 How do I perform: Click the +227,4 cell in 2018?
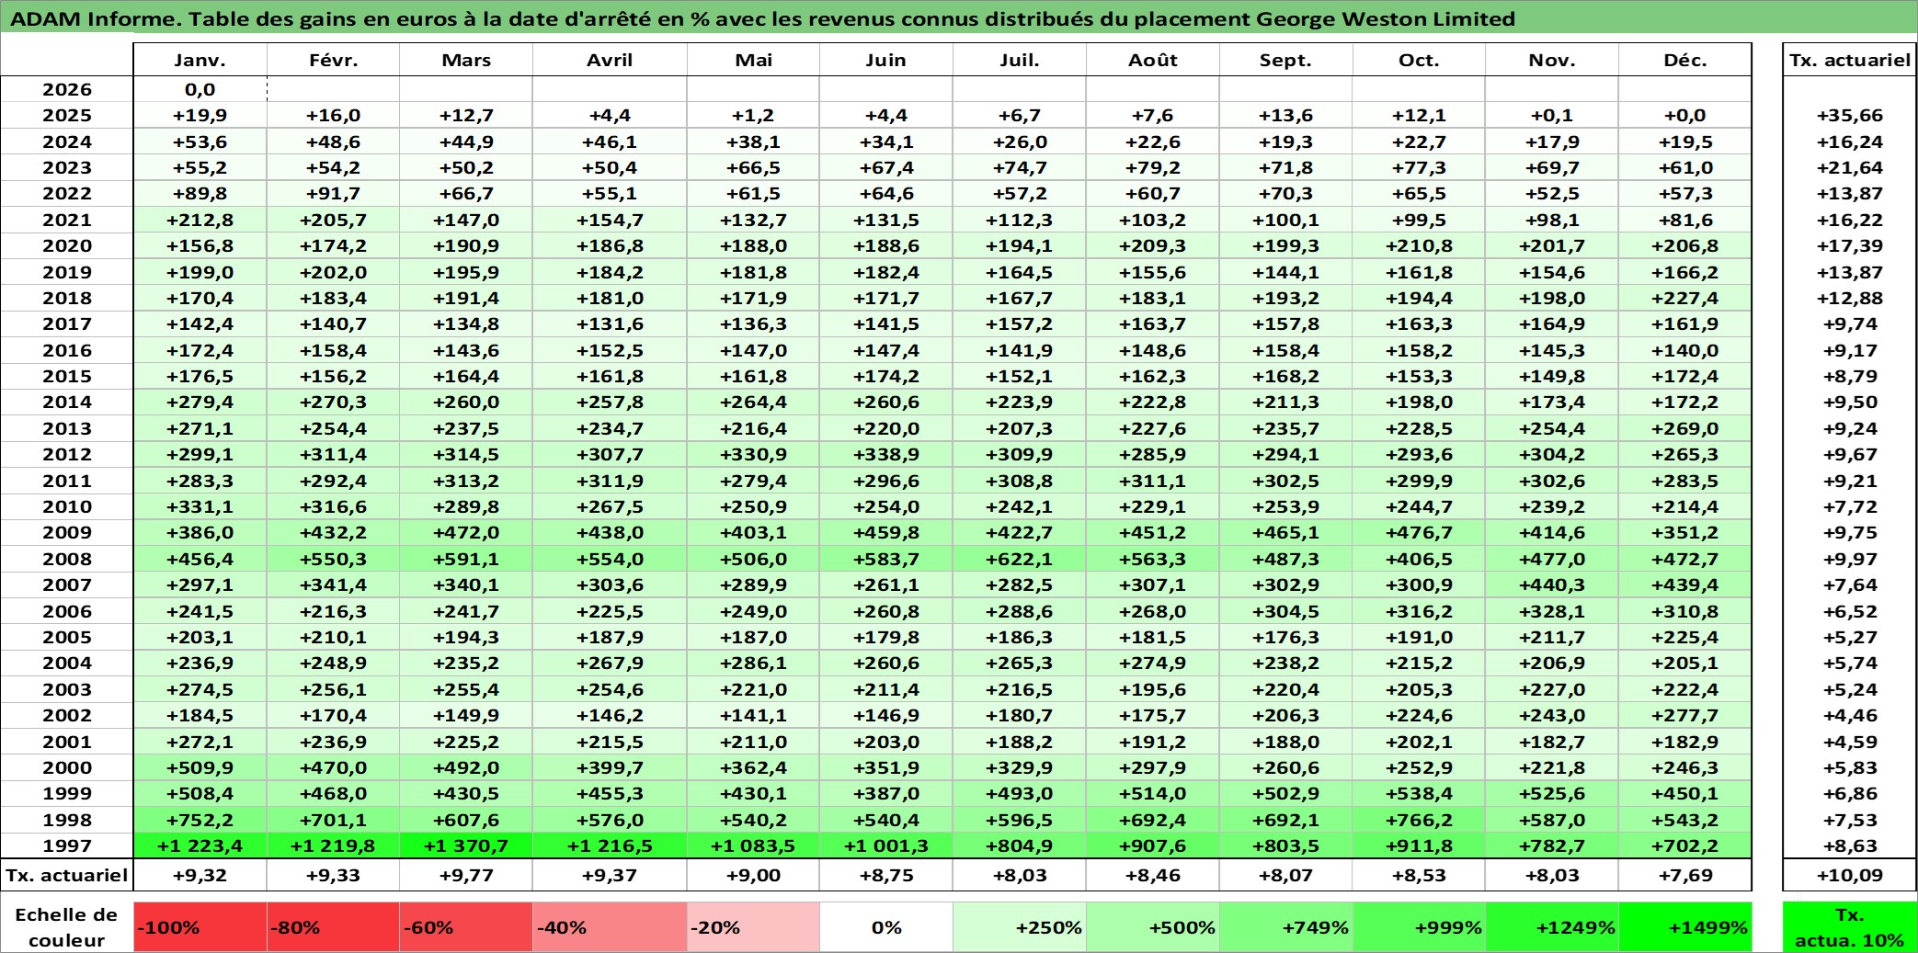[1685, 298]
